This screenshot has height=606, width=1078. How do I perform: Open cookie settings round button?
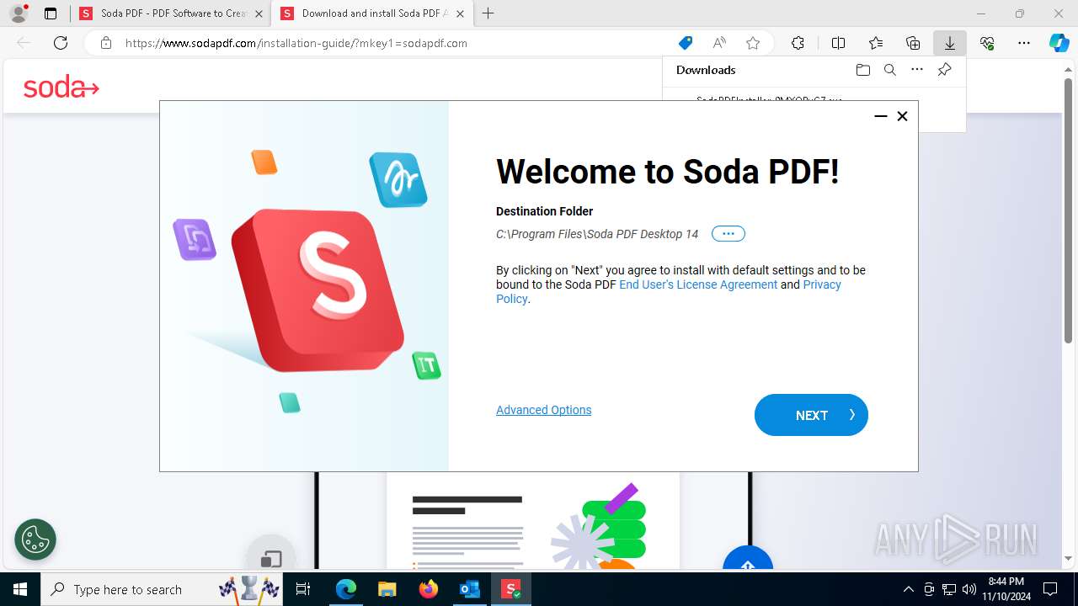[x=35, y=540]
